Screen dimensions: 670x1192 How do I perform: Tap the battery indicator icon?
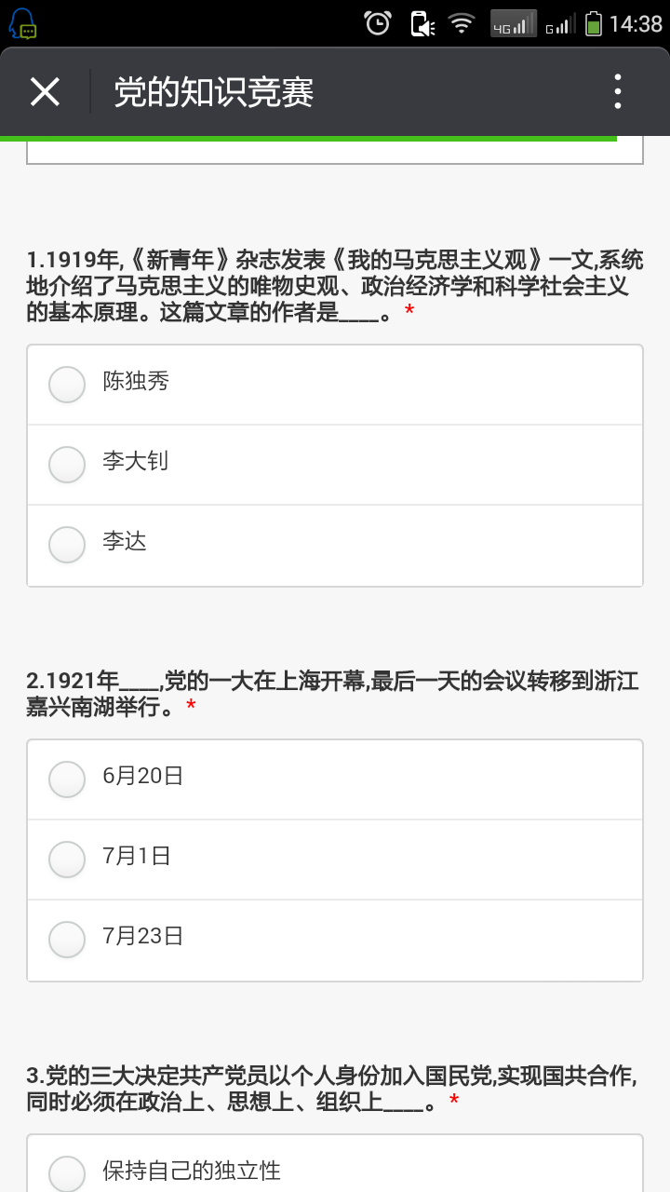pos(594,23)
